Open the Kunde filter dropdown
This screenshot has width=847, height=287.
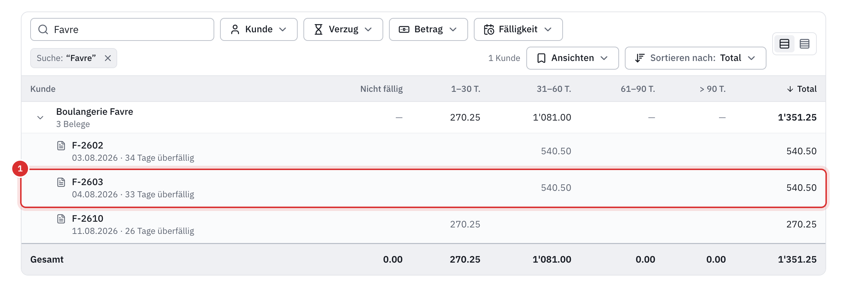coord(258,29)
